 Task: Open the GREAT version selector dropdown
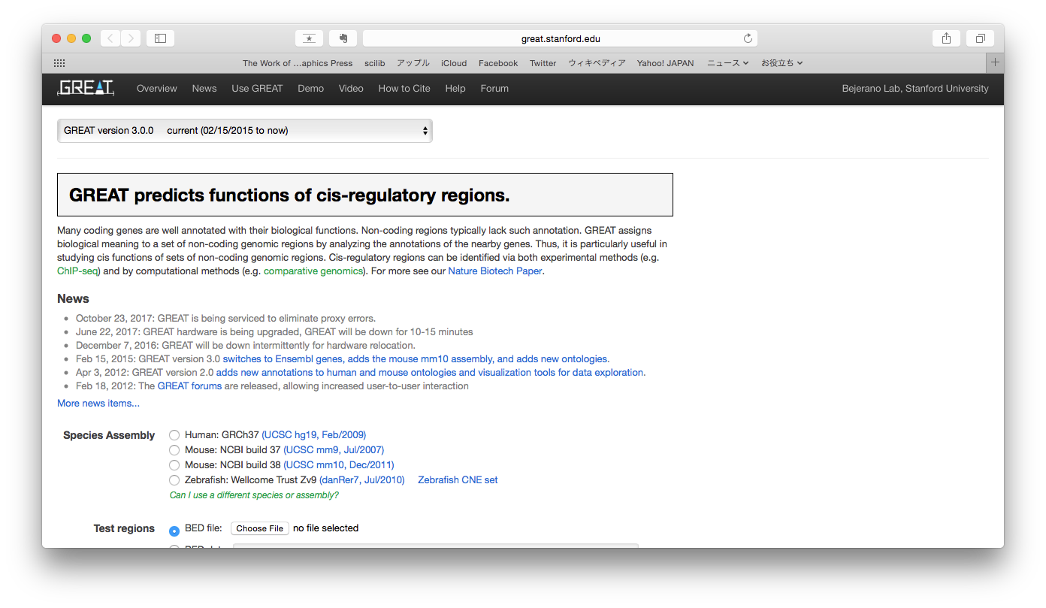tap(245, 131)
